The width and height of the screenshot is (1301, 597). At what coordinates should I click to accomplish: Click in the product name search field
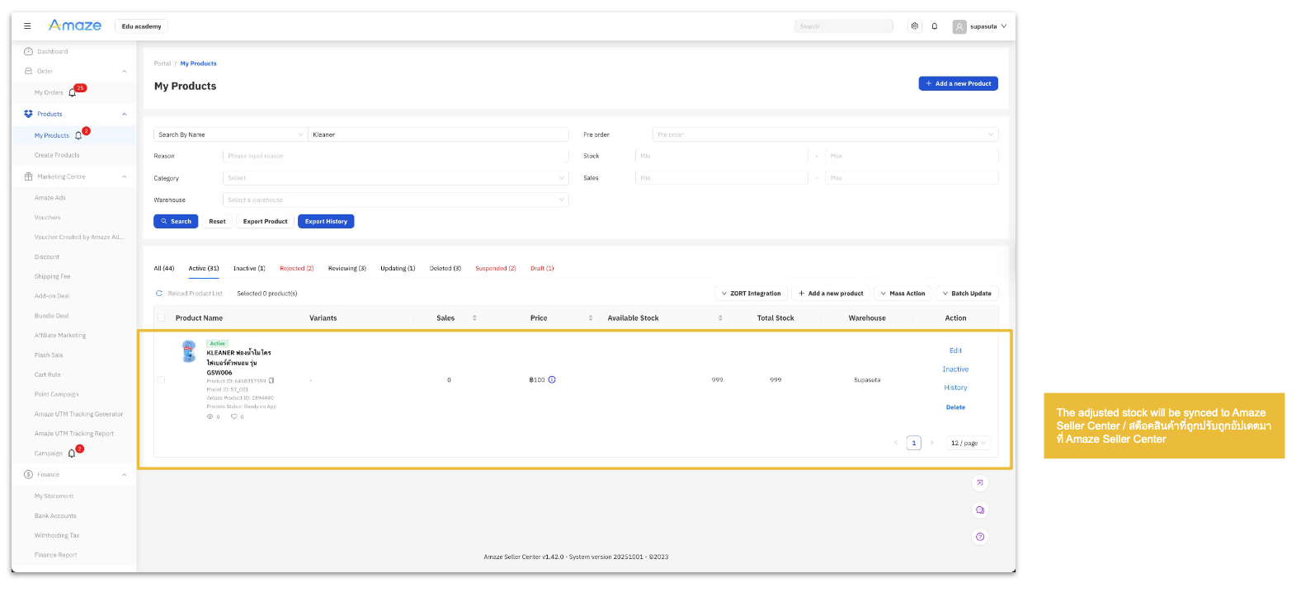[x=438, y=134]
